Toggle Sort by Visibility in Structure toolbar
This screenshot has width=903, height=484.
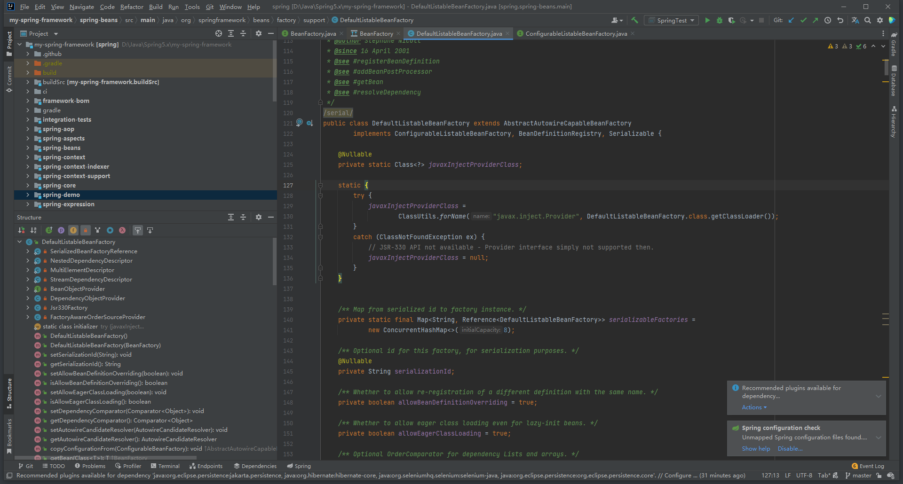(x=21, y=230)
